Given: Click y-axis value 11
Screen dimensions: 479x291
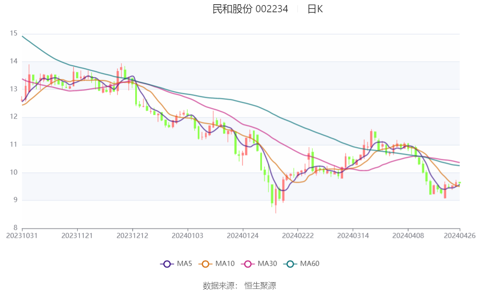Looking at the screenshot, I should click(x=14, y=144).
